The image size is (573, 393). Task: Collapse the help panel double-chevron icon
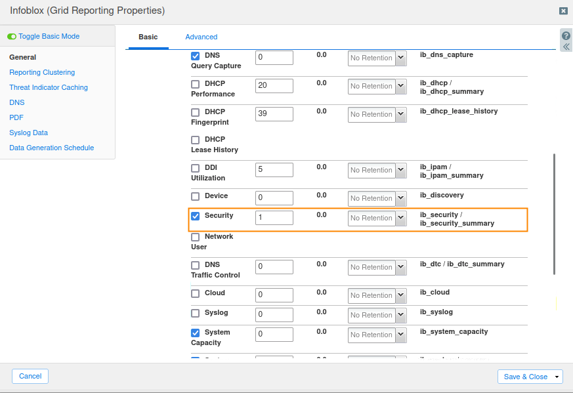(x=566, y=47)
